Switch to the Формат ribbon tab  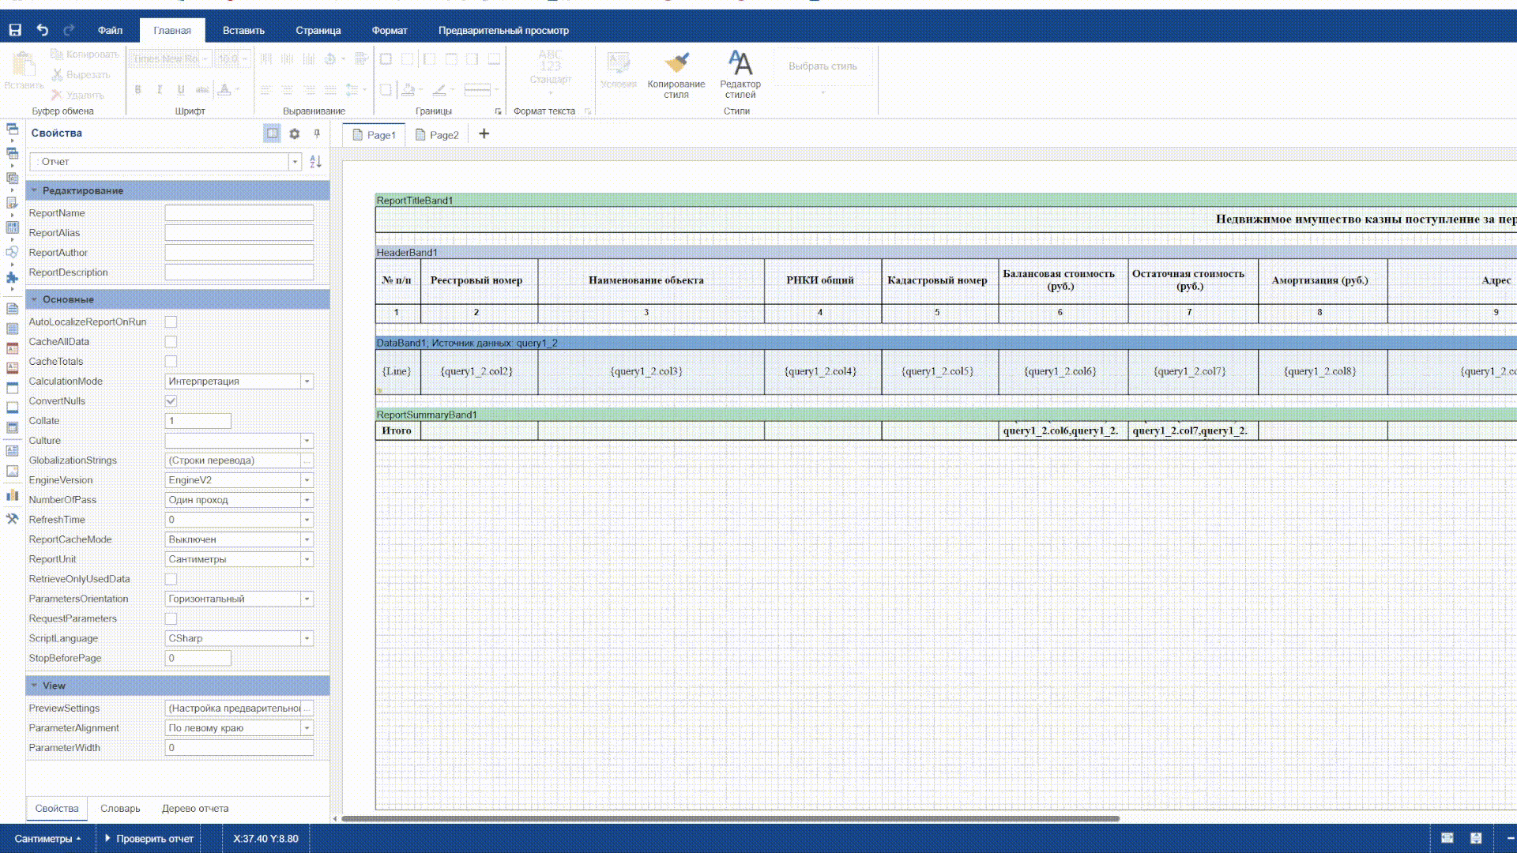pyautogui.click(x=390, y=30)
